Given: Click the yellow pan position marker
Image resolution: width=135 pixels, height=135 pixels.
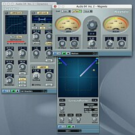Looking at the screenshot, I should [94, 70].
